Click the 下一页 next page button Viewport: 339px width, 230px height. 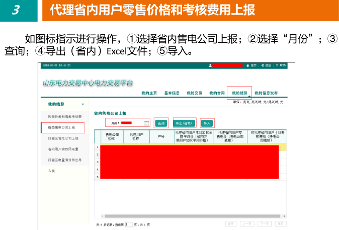point(264,224)
